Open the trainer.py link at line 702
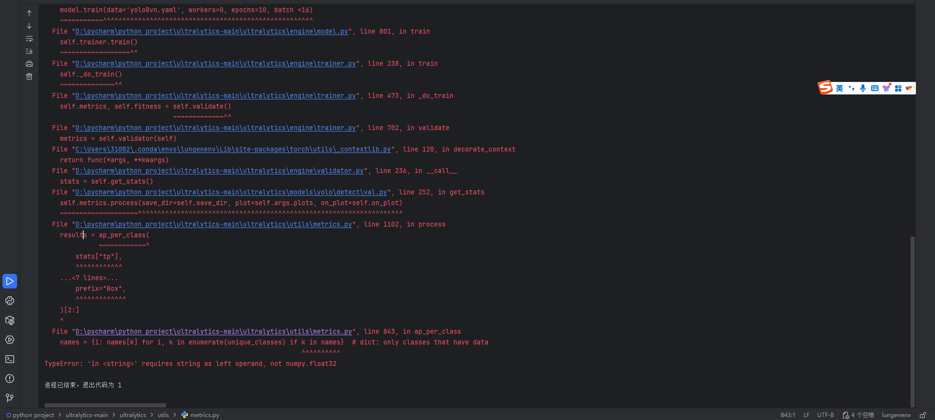Viewport: 935px width, 420px height. click(216, 128)
